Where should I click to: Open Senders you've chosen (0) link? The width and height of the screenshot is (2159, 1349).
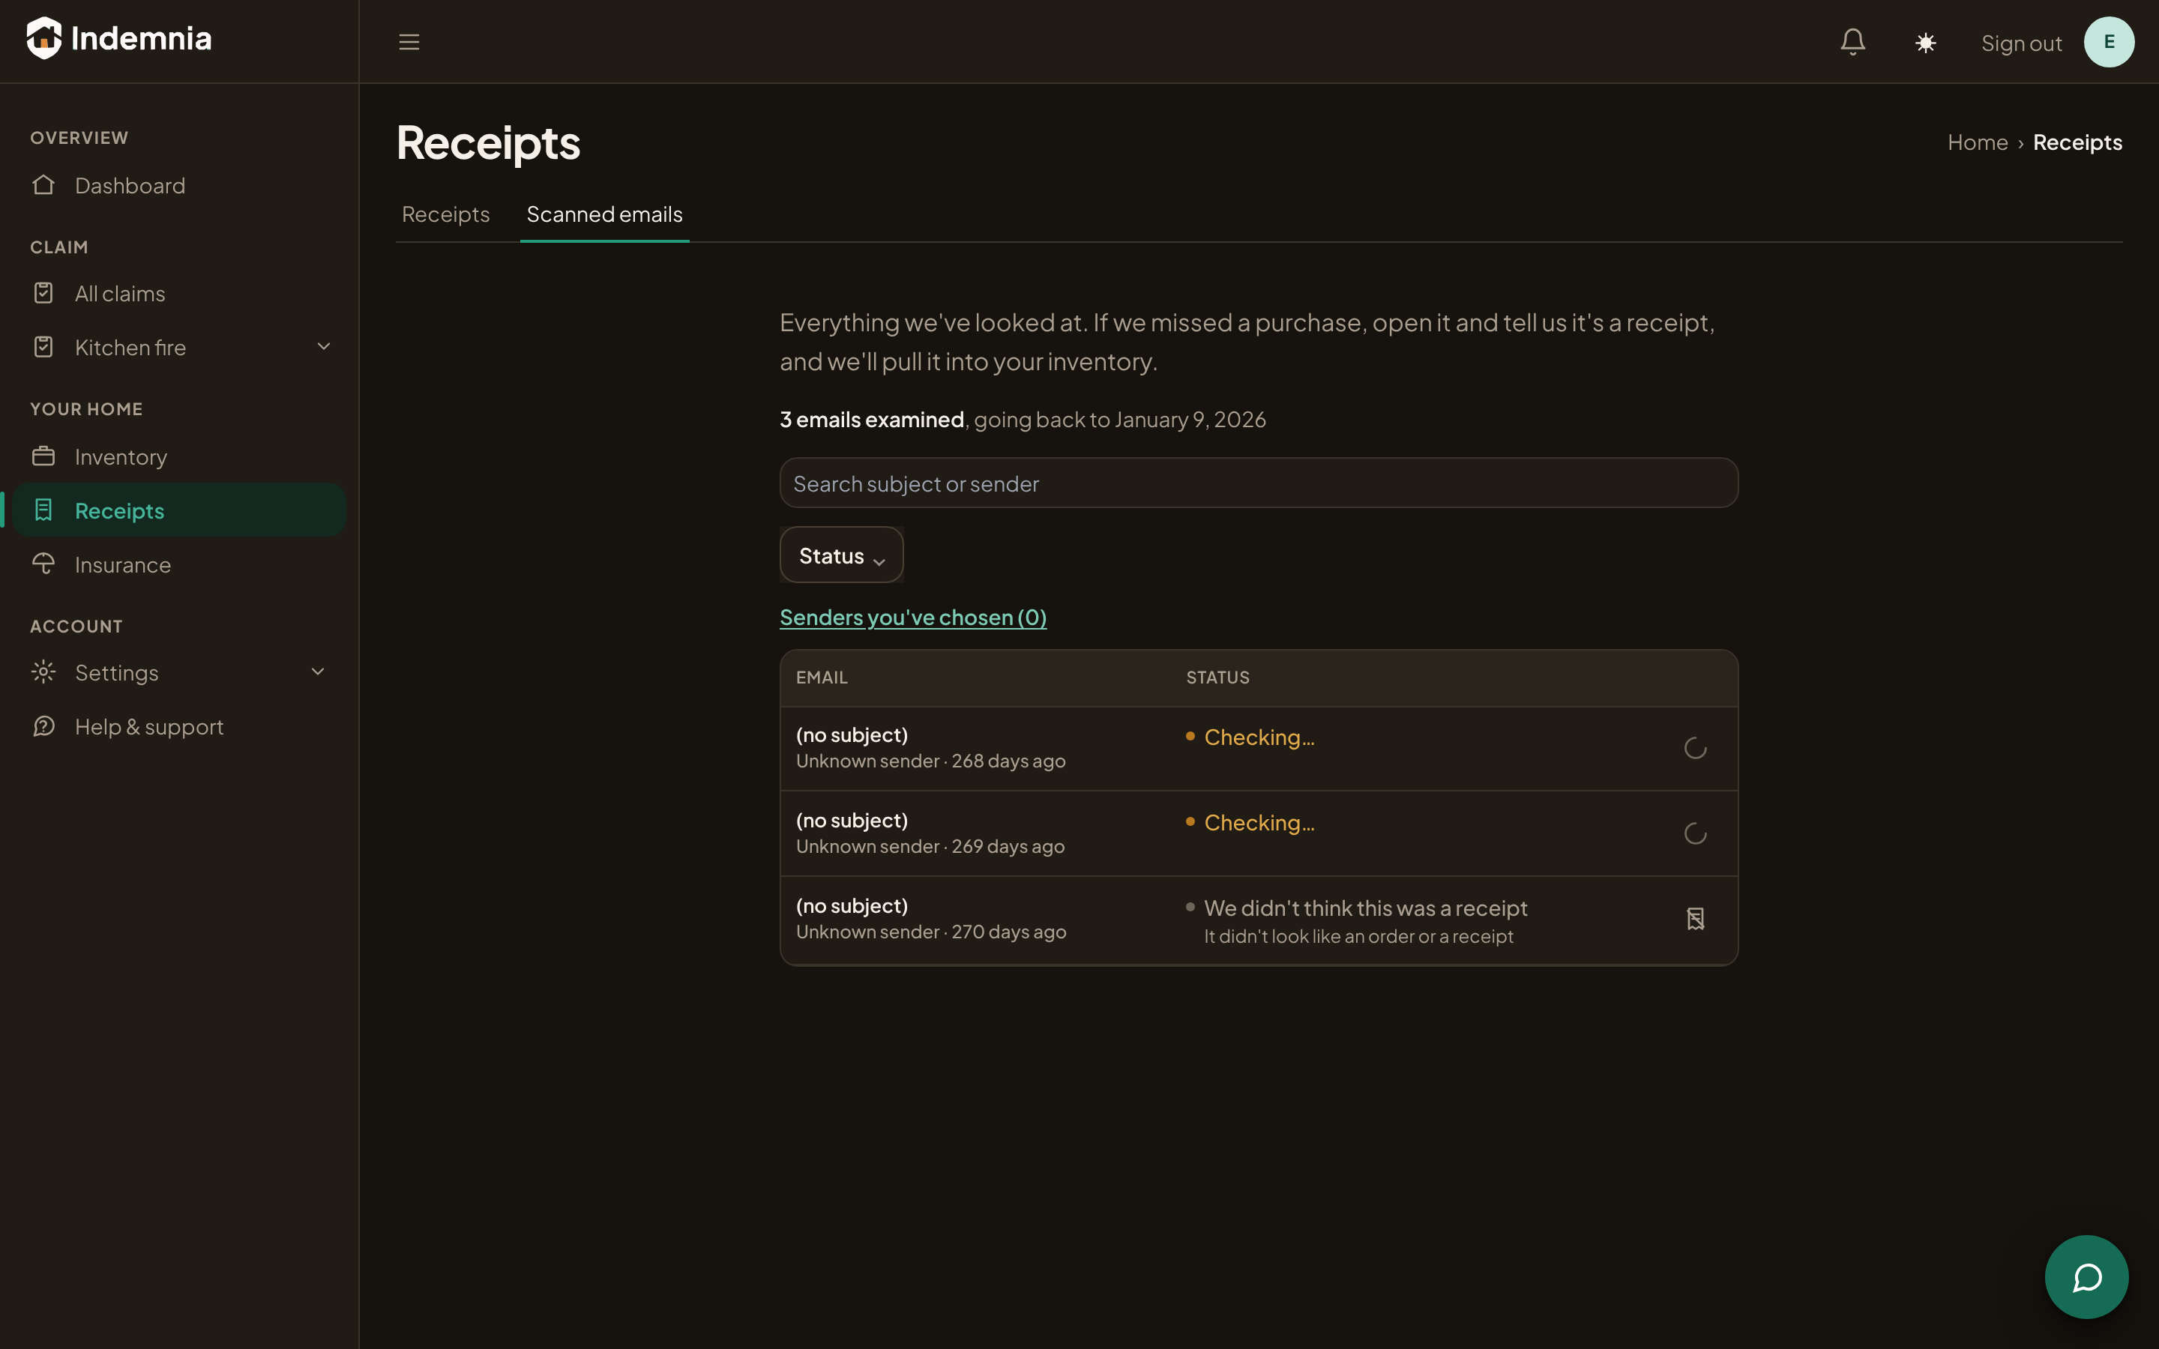912,618
